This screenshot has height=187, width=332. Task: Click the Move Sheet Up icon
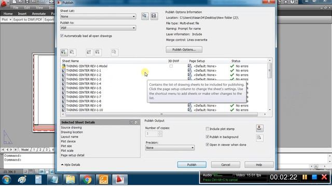point(89,52)
